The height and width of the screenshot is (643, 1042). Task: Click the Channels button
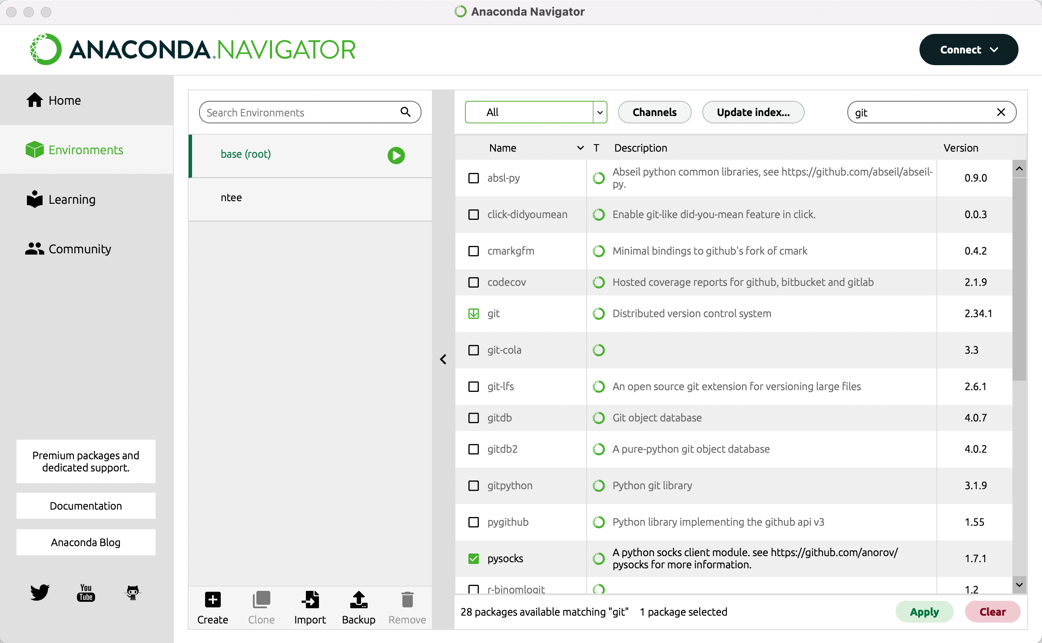coord(654,112)
